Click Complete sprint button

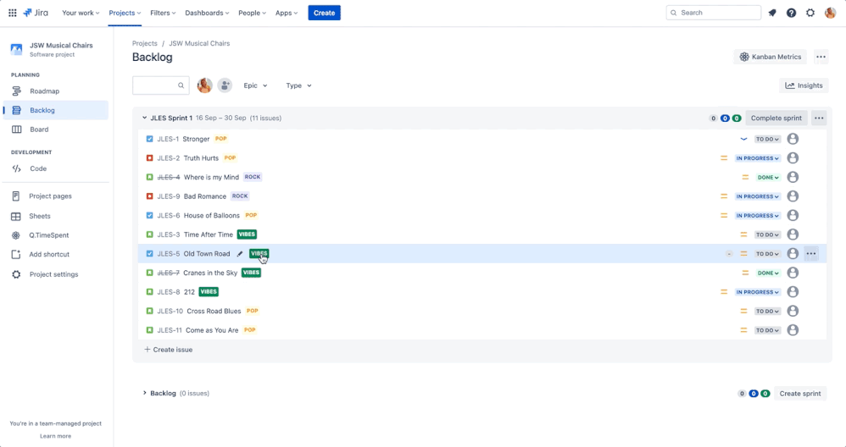[x=776, y=118]
